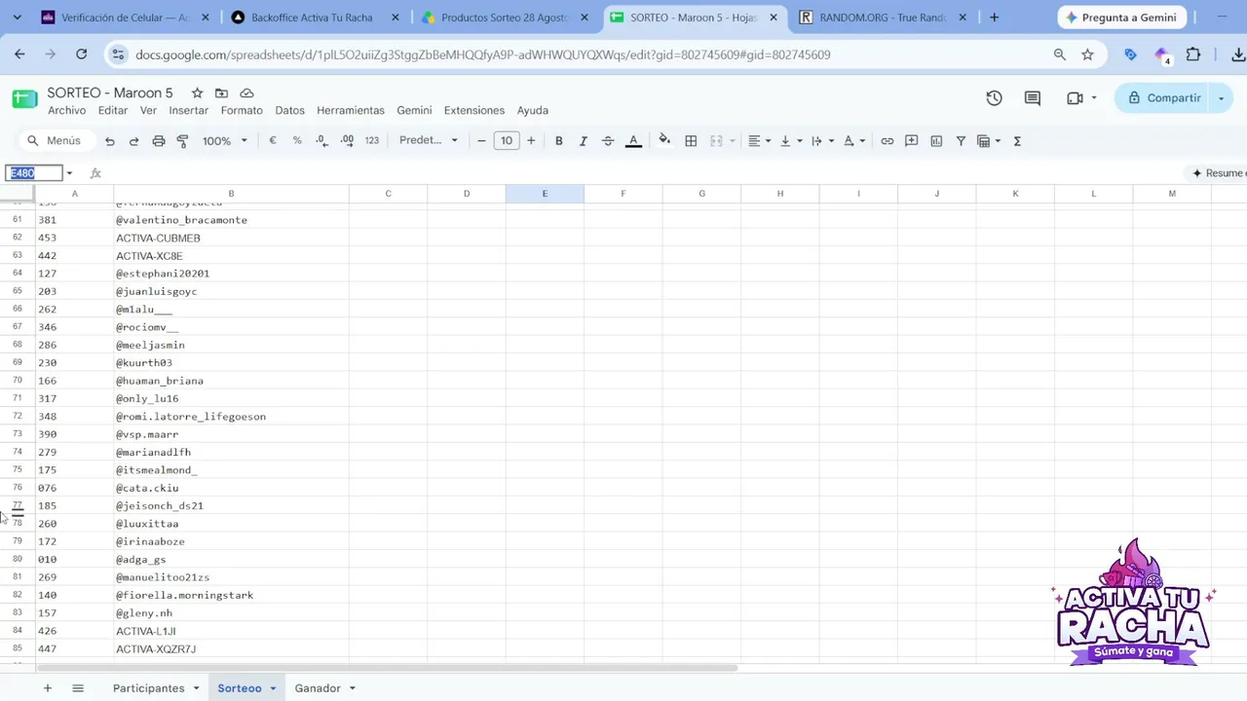The height and width of the screenshot is (701, 1247).
Task: Click the Undo arrow in the toolbar
Action: point(110,141)
